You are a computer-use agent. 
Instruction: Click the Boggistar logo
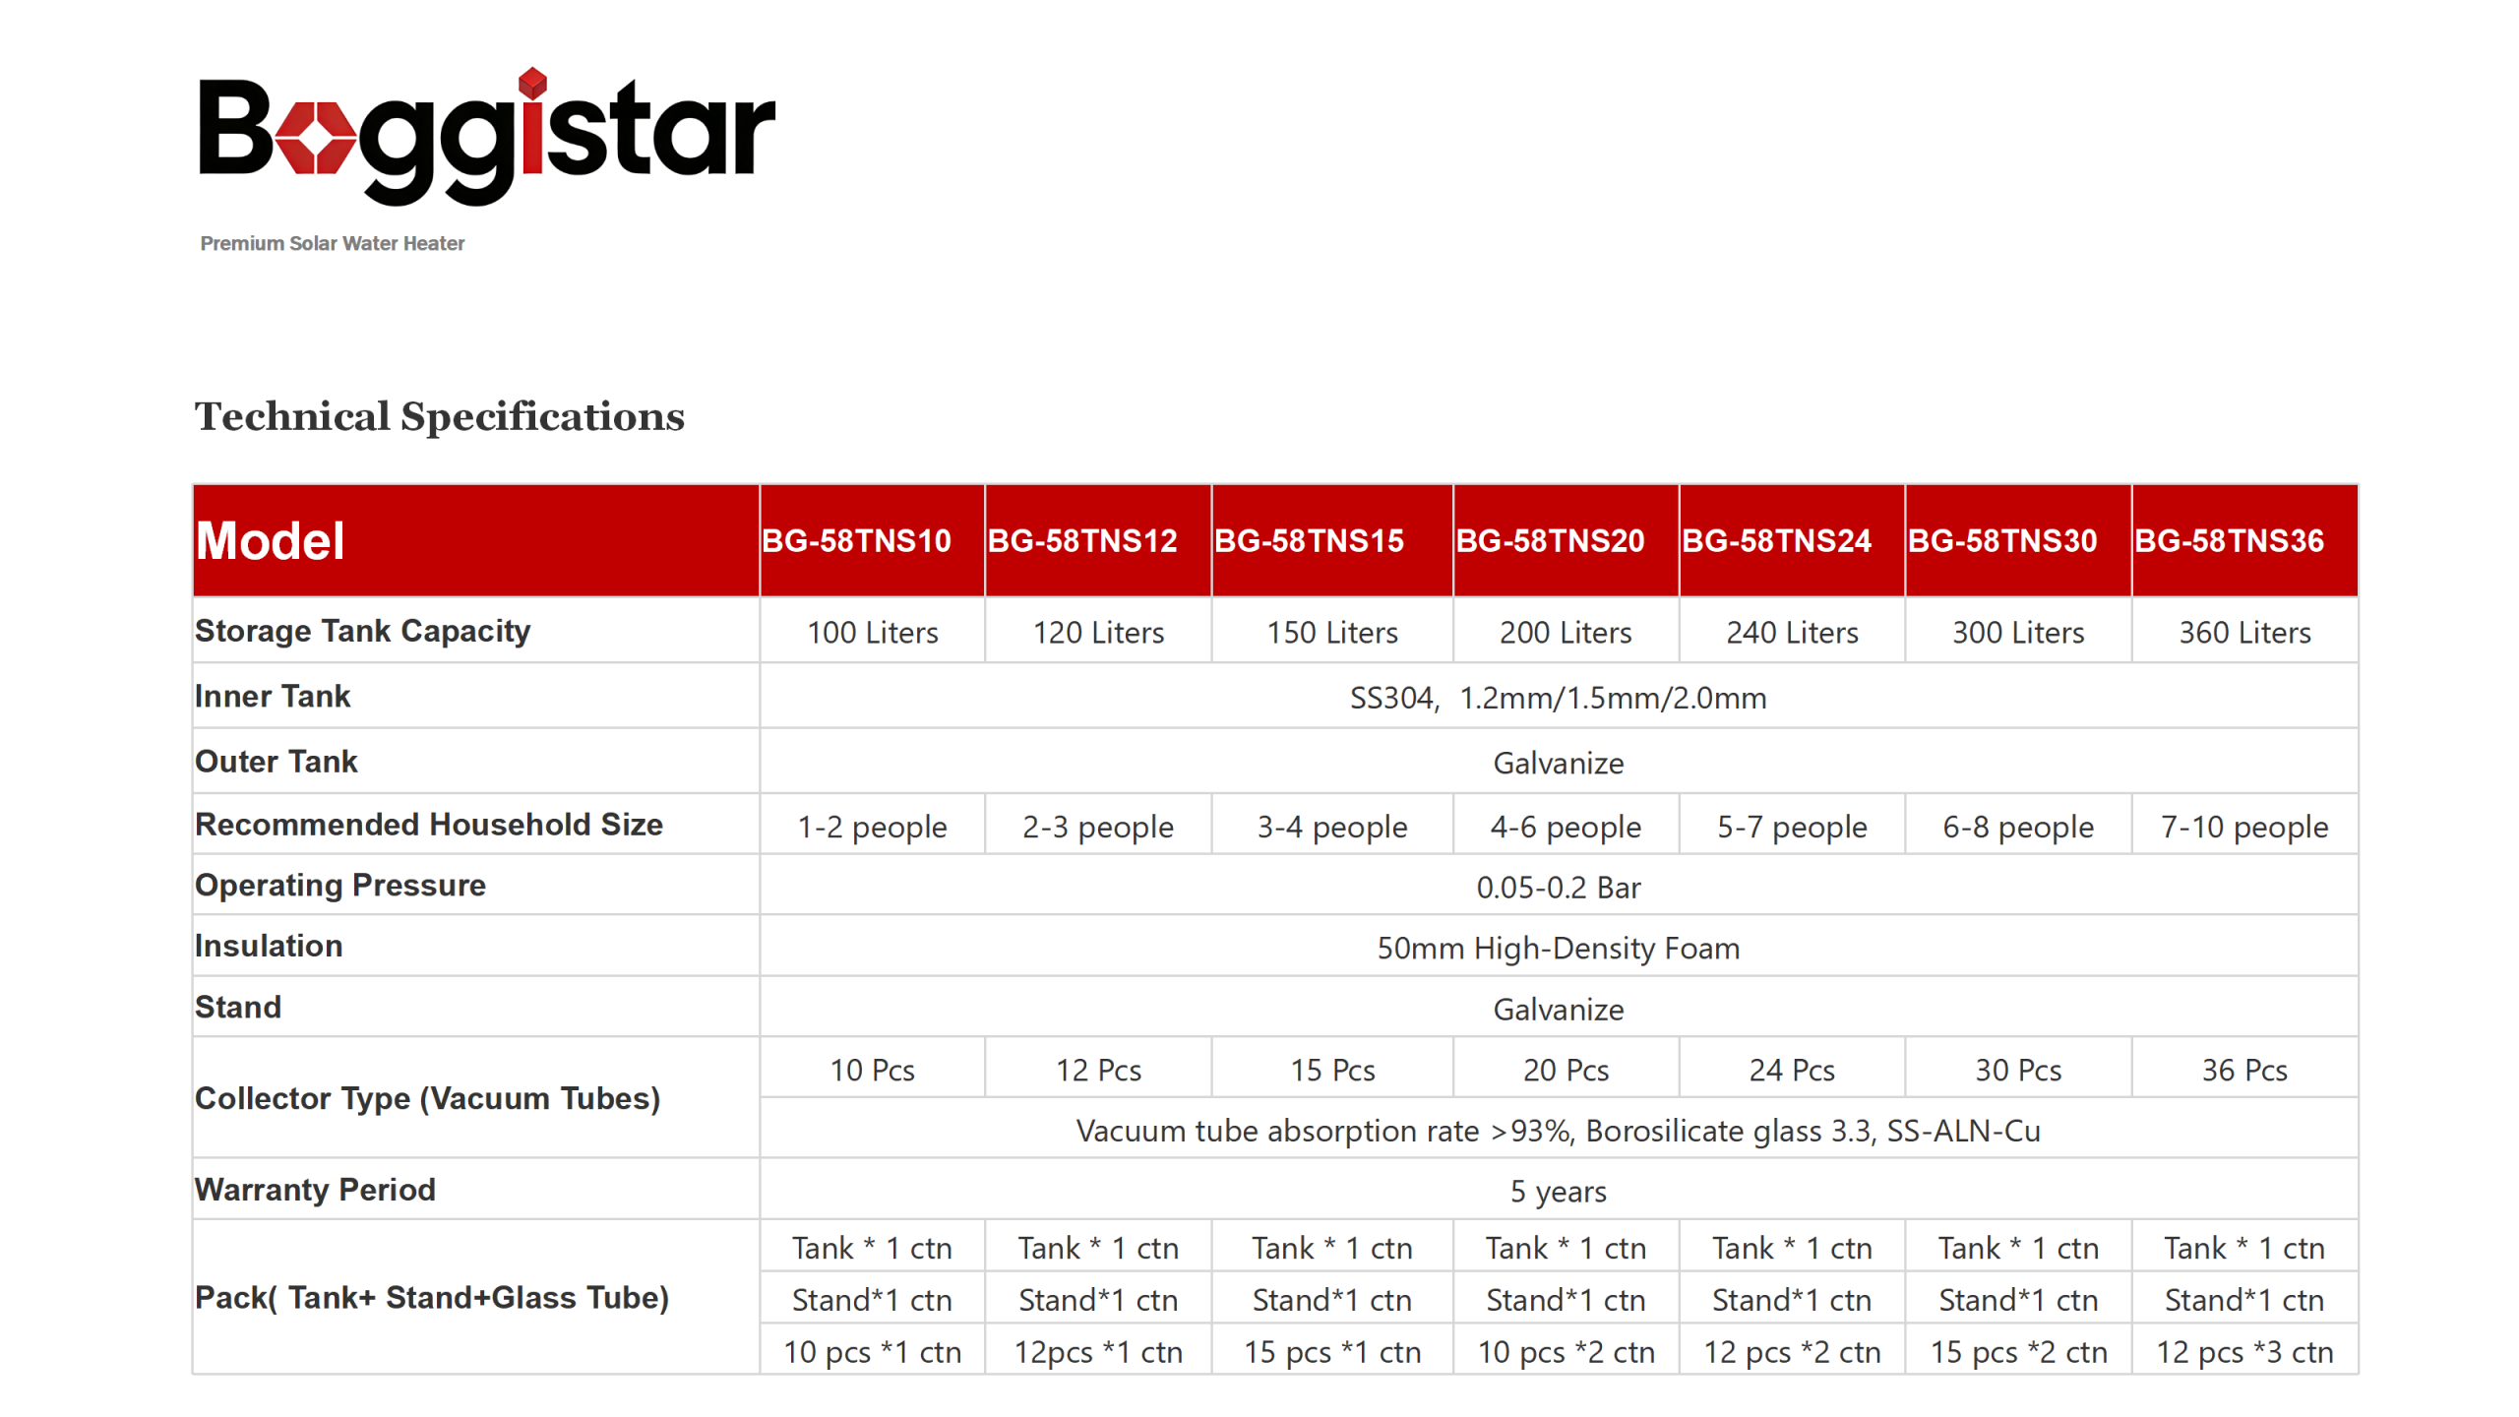click(486, 136)
